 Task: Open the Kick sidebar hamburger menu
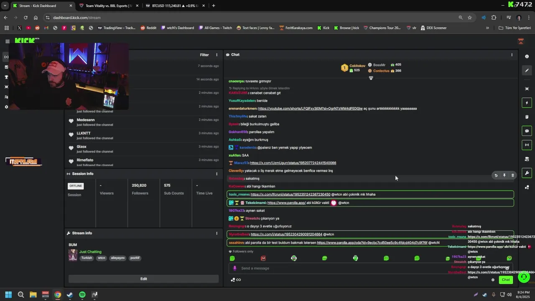(7, 41)
